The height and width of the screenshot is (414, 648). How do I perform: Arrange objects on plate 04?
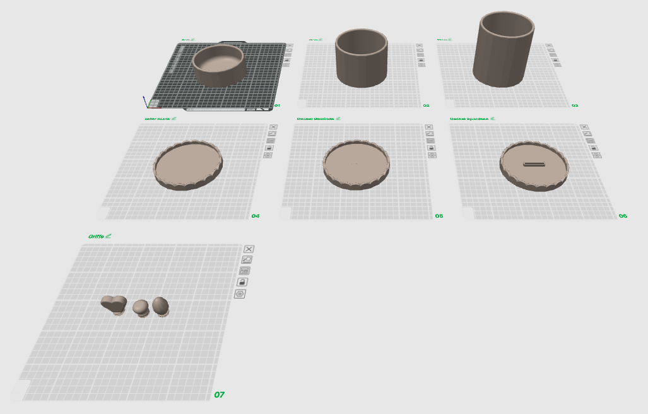(271, 141)
